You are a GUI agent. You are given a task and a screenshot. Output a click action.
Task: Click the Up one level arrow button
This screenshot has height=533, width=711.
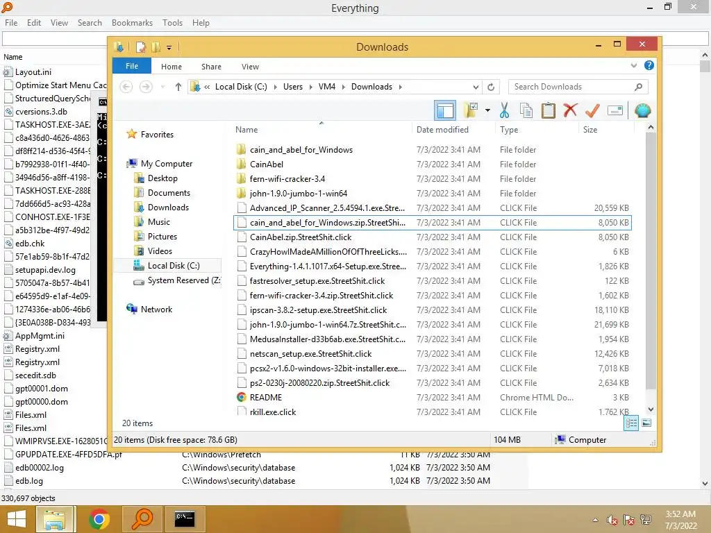[178, 87]
